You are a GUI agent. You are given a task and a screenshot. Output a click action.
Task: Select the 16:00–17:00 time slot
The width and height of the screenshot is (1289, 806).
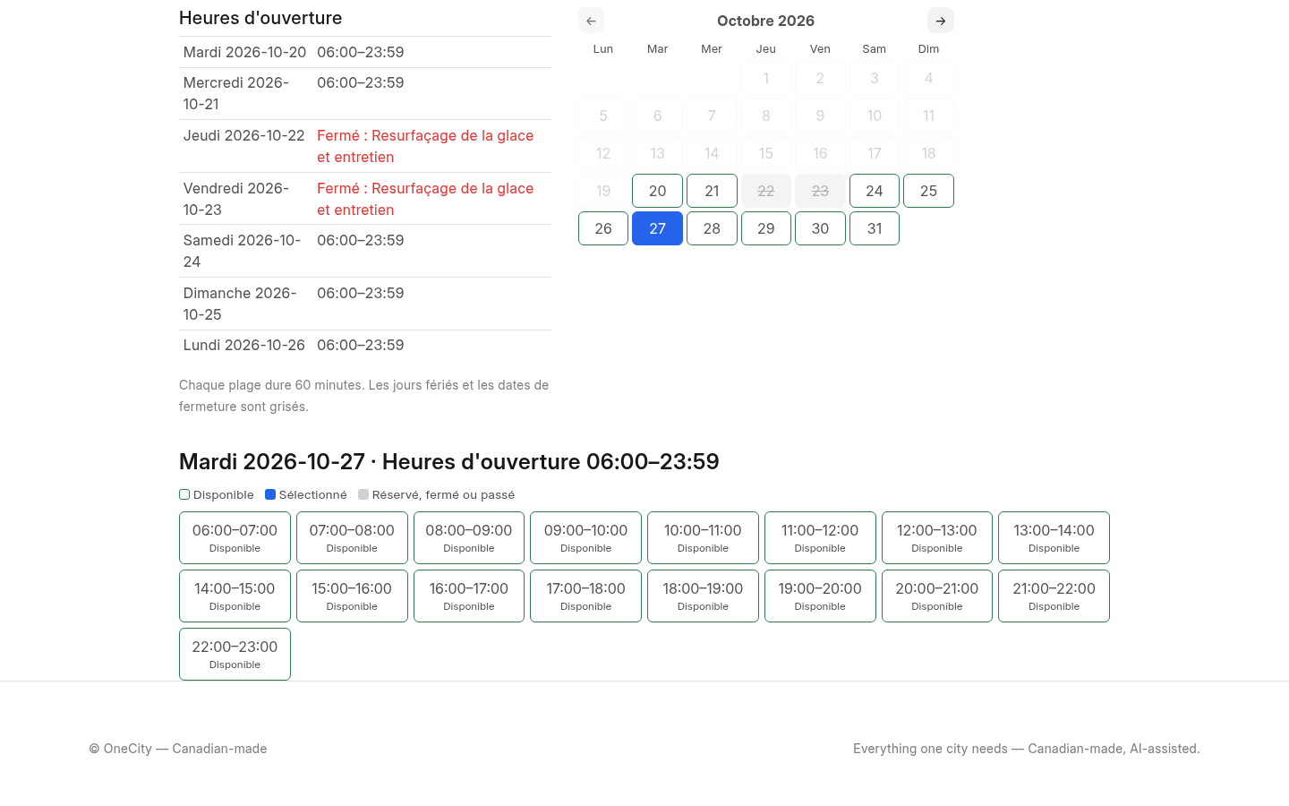[x=469, y=596]
